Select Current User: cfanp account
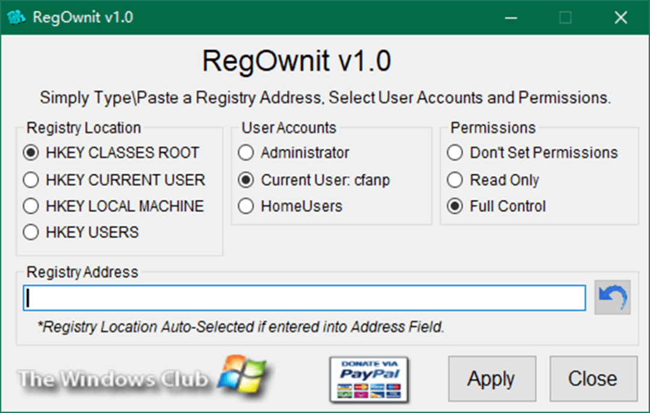The height and width of the screenshot is (413, 650). point(246,180)
